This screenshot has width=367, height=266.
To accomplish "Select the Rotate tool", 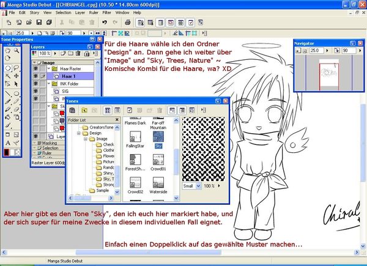I will [8, 58].
